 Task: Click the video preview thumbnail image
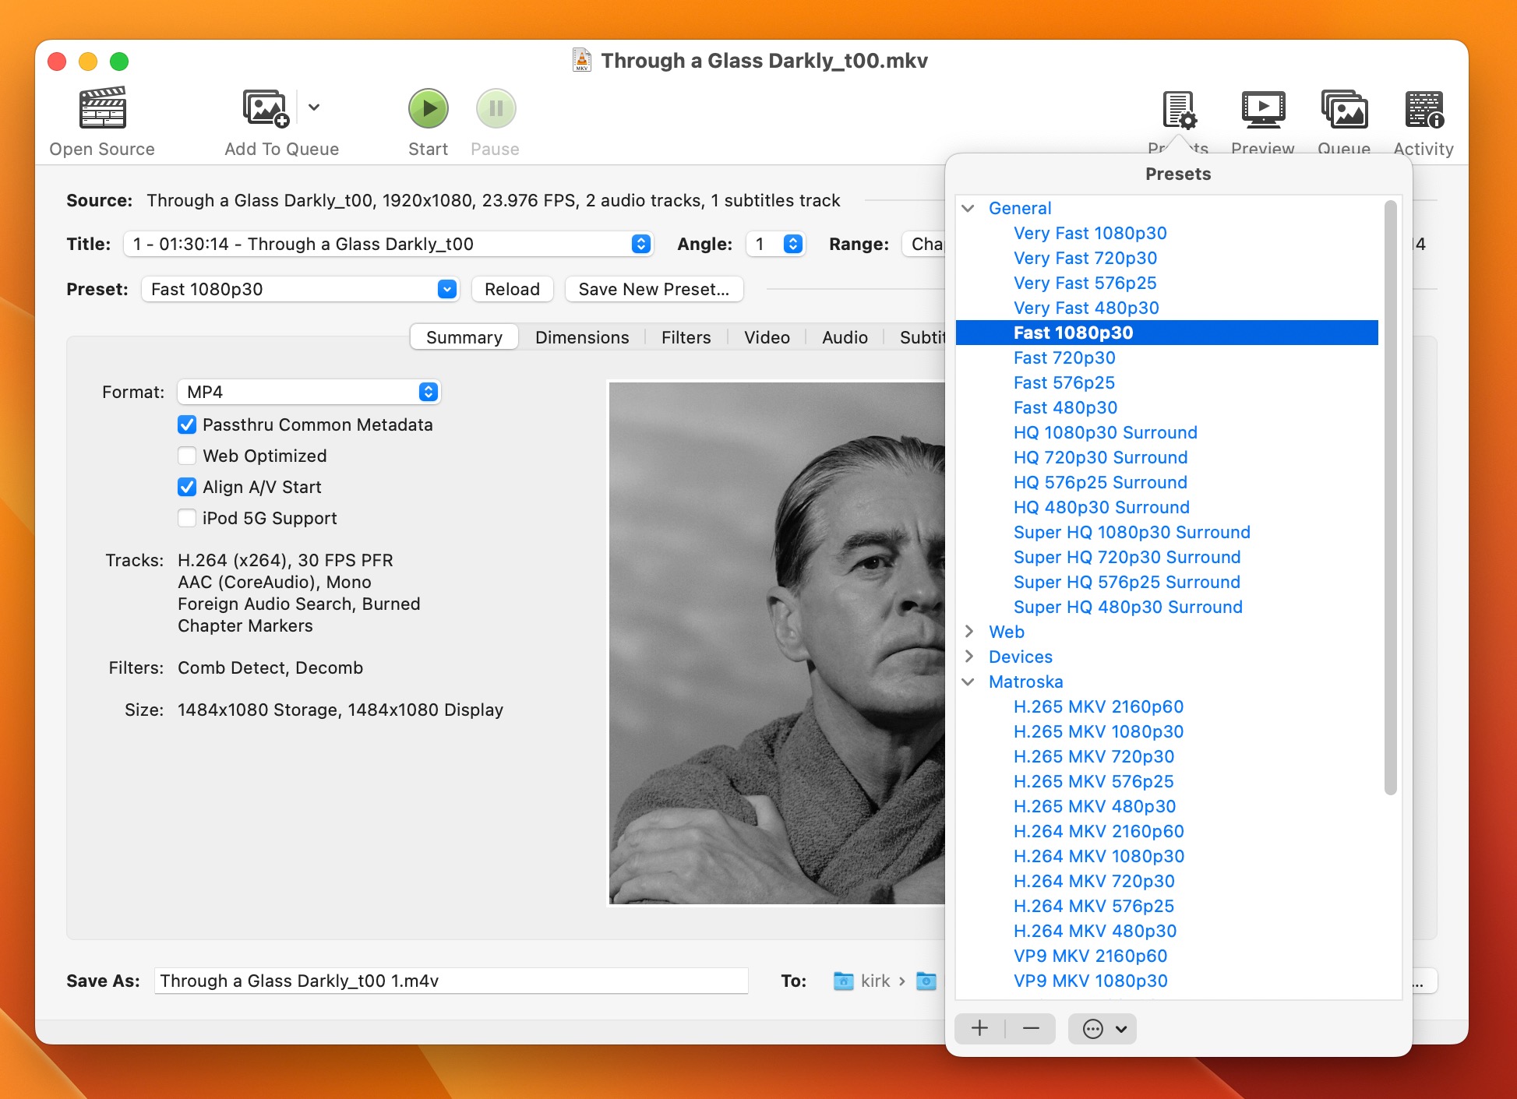[777, 643]
